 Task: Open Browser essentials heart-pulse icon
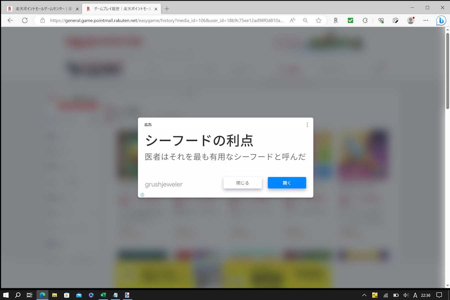coord(381,20)
